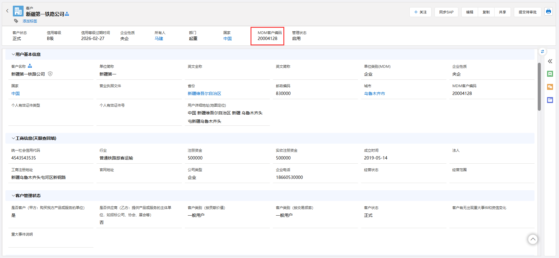Click the vertical scrollbar of the detail panel

[x=539, y=87]
